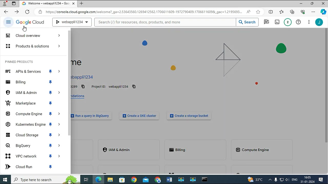Screen dimensions: 328x184
Task: Expand Products & solutions submenu arrow
Action: (59, 46)
